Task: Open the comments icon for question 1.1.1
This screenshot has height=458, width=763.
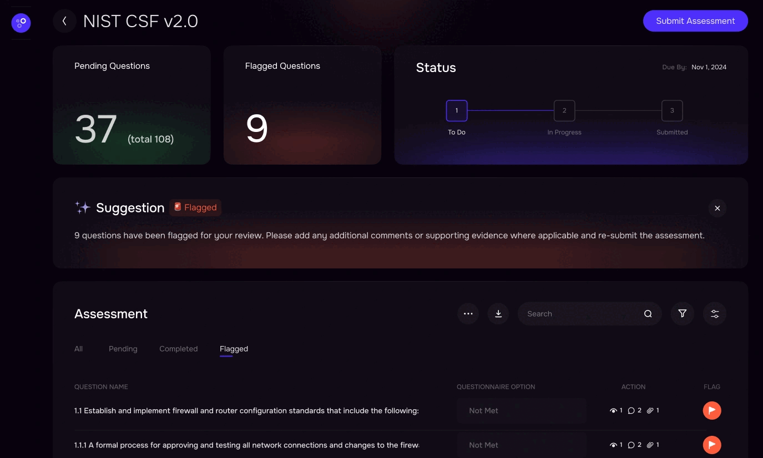Action: tap(631, 445)
